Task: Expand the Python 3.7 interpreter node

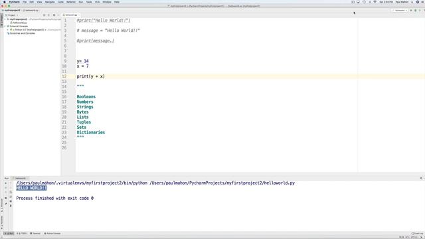Action: [x=8, y=30]
